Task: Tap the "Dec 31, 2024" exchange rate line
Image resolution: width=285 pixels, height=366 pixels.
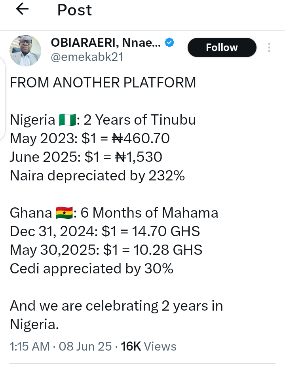Action: (x=104, y=231)
